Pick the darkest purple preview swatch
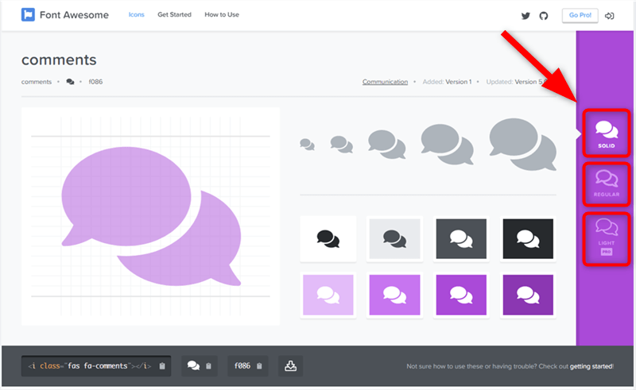 click(528, 295)
